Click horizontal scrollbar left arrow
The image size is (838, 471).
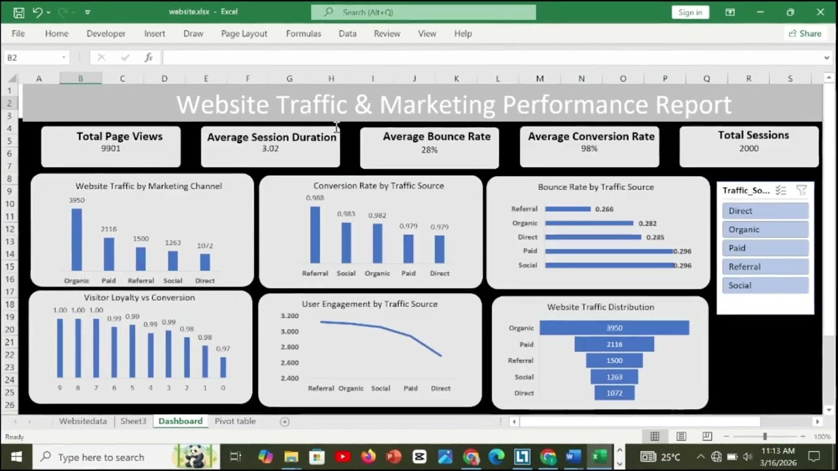point(515,422)
